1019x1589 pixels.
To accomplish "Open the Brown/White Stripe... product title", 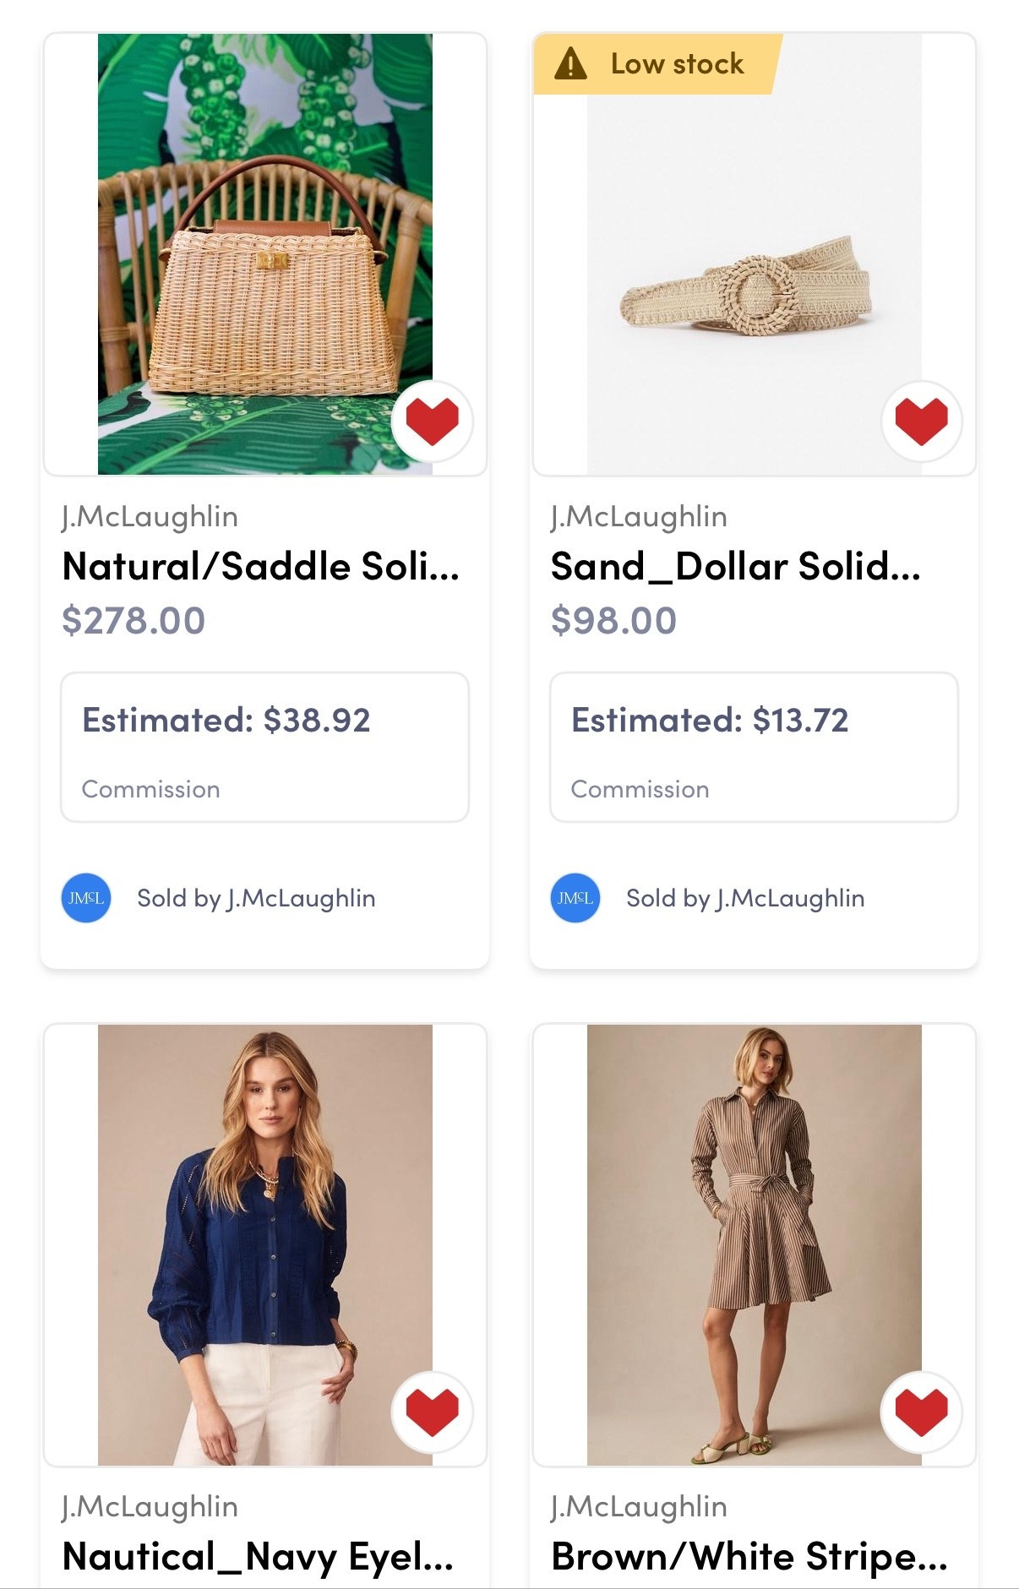I will point(749,1556).
